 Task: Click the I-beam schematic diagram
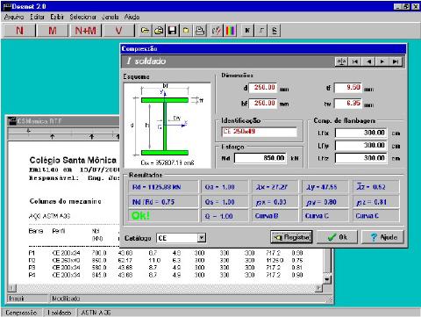click(167, 126)
